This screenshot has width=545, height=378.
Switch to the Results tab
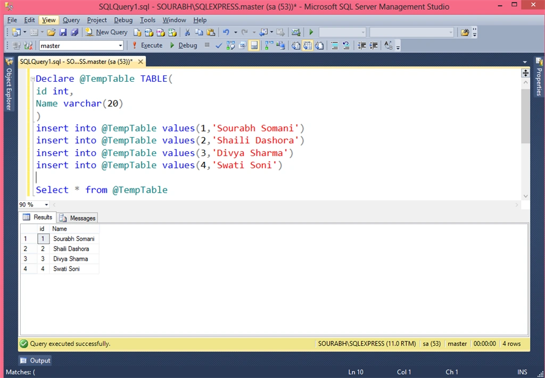(x=37, y=217)
